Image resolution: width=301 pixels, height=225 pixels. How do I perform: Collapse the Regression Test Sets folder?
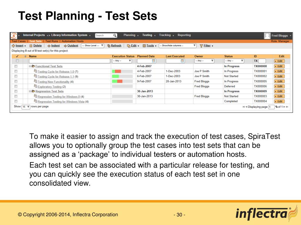click(x=30, y=91)
